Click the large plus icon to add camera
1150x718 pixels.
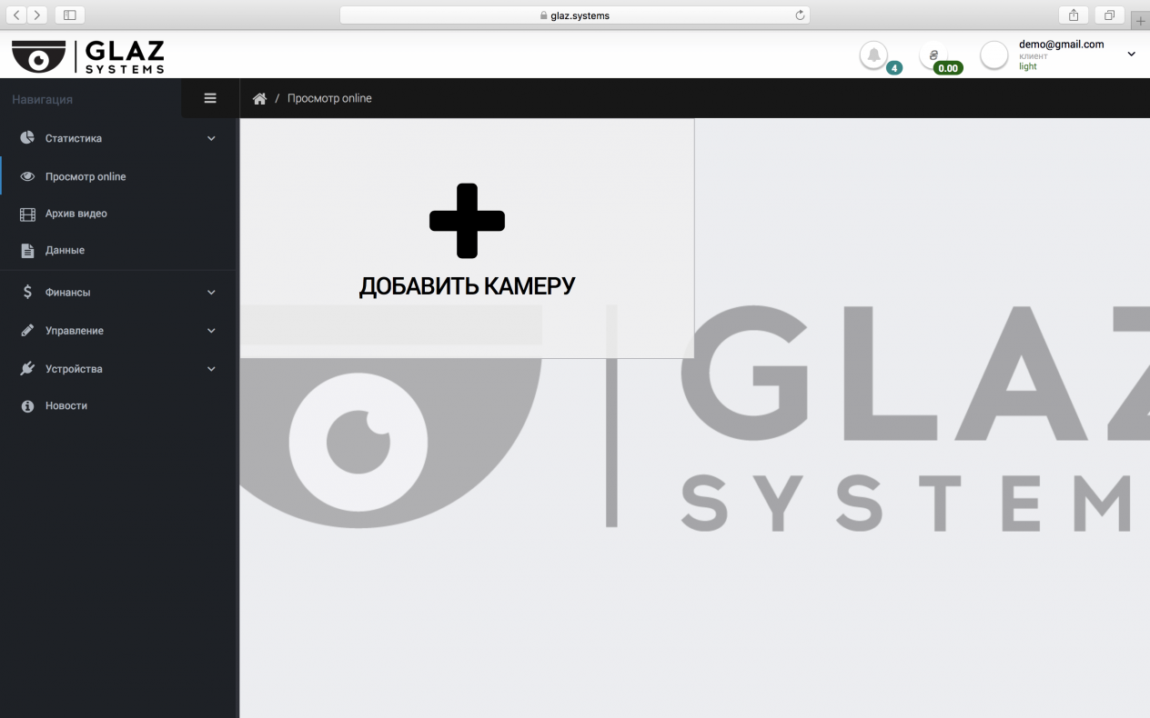pos(467,221)
